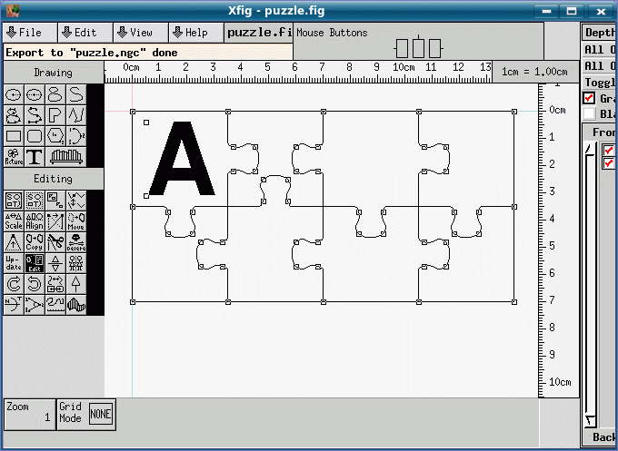Select the scissors delete-point tool

[55, 242]
